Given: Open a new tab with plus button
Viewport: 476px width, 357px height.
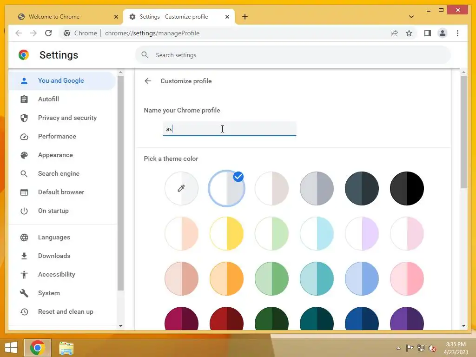Looking at the screenshot, I should pos(245,17).
